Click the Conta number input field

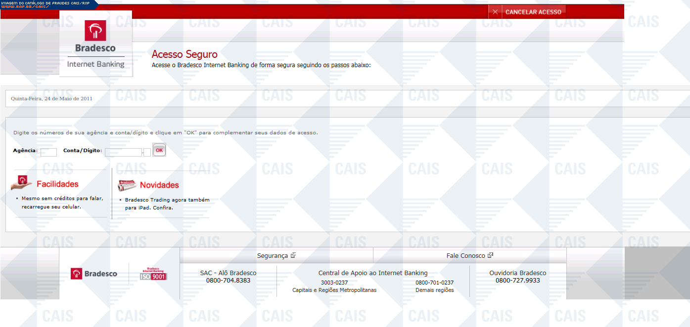(x=123, y=152)
